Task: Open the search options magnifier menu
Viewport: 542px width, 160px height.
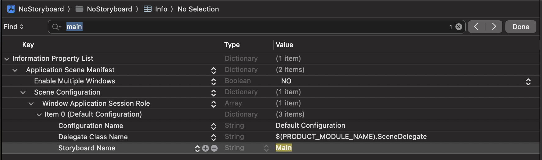Action: (56, 27)
